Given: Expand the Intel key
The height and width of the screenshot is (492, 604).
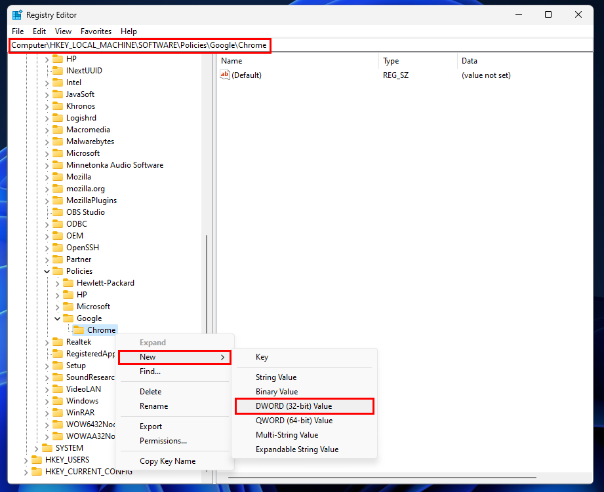Looking at the screenshot, I should point(47,83).
